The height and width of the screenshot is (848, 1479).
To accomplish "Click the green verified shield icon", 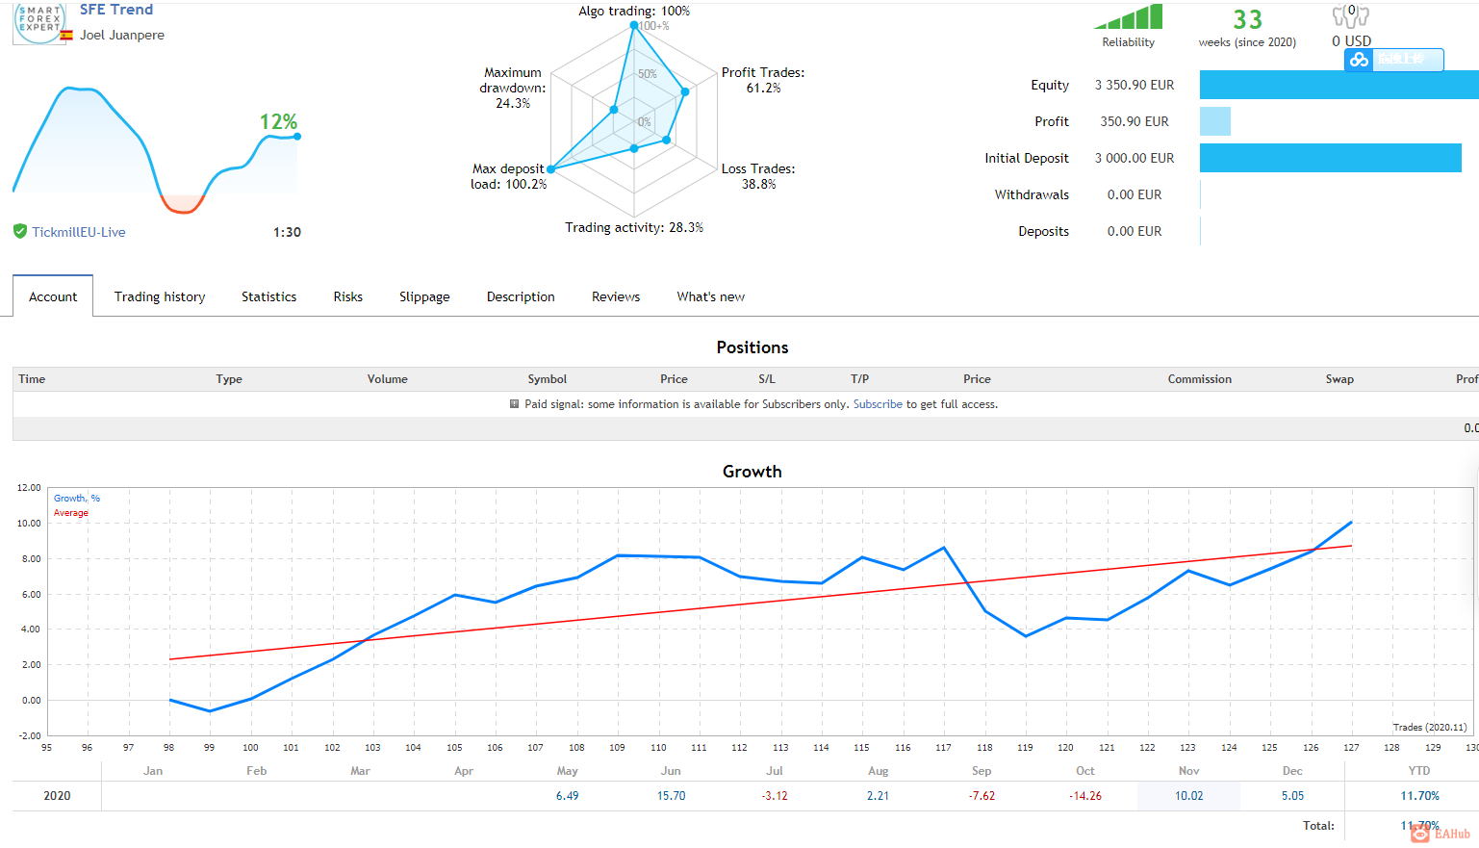I will click(19, 231).
